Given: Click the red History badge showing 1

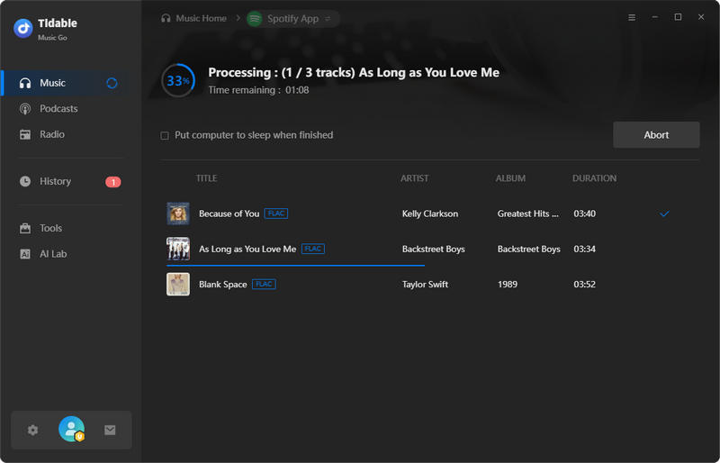Looking at the screenshot, I should pyautogui.click(x=113, y=182).
